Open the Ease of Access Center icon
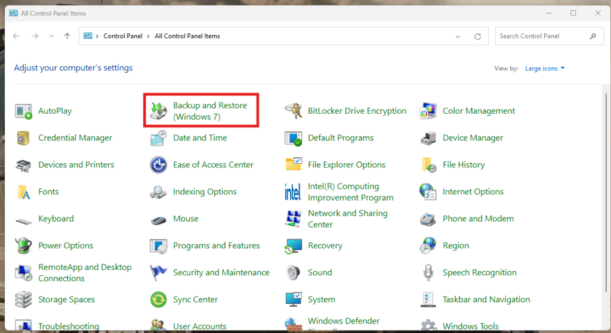 tap(159, 165)
